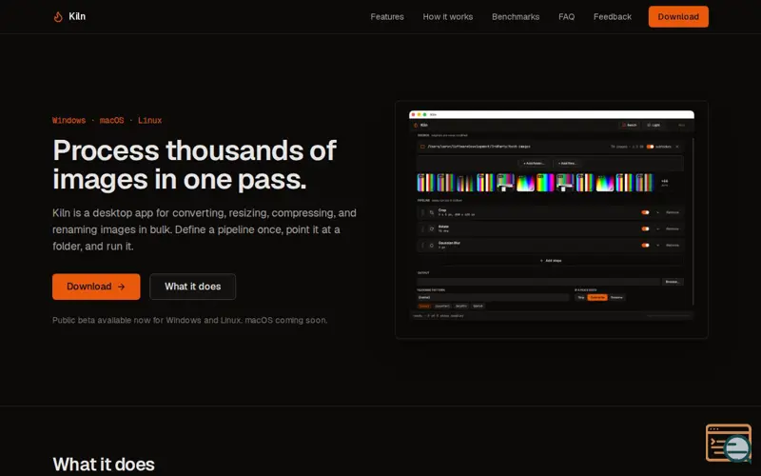The width and height of the screenshot is (761, 476).
Task: Click the + Add files button
Action: coord(567,163)
